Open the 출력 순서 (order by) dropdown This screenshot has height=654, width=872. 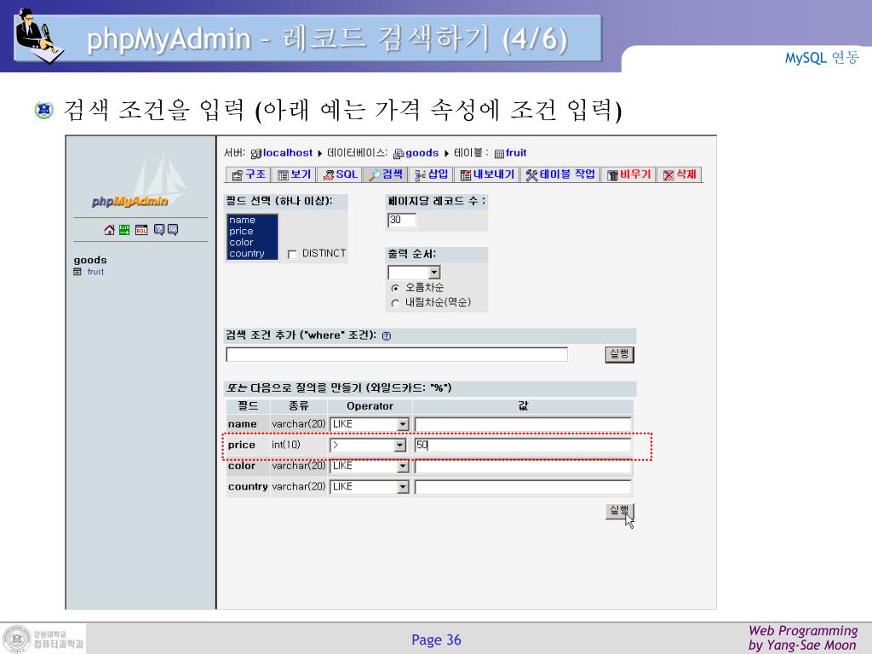(415, 272)
